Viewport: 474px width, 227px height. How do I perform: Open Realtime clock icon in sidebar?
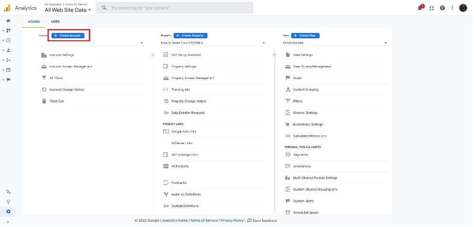coord(8,41)
